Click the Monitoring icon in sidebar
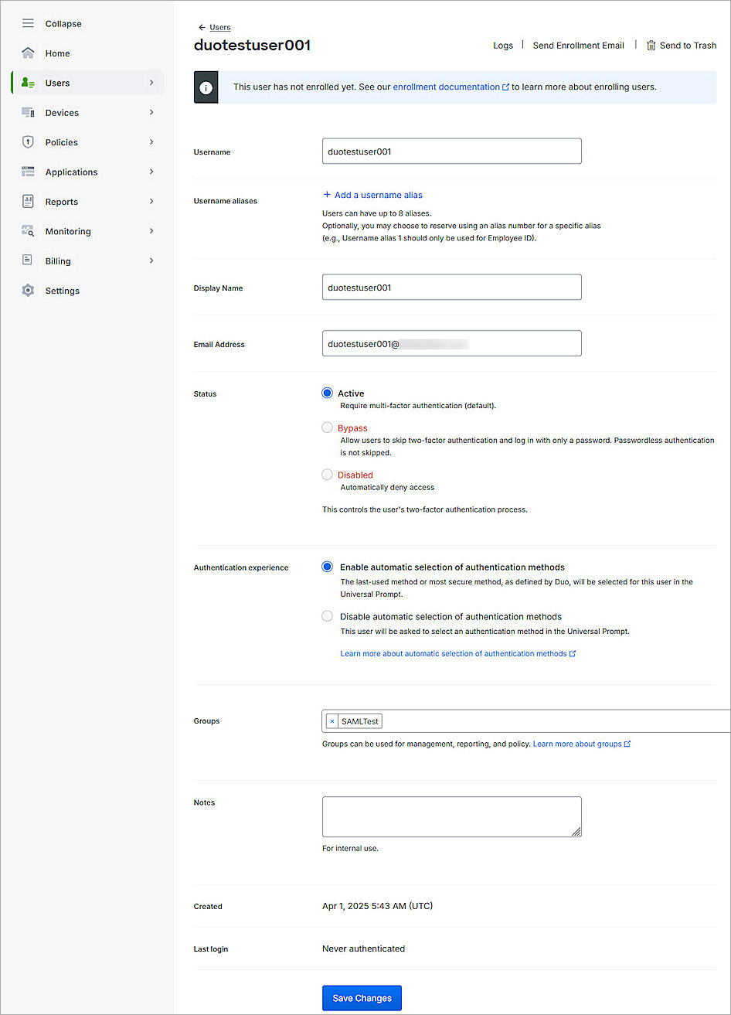This screenshot has width=731, height=1015. pyautogui.click(x=28, y=231)
